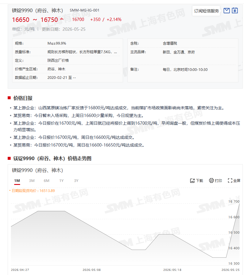Viewport: 244px width, 275px height.
Task: Click the email subscription envelope icon
Action: click(227, 11)
